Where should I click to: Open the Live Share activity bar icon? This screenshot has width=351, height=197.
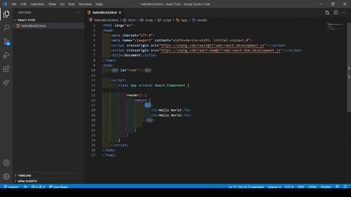coord(6,83)
